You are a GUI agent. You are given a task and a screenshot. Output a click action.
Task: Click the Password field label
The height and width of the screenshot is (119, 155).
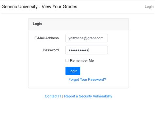coord(51,50)
